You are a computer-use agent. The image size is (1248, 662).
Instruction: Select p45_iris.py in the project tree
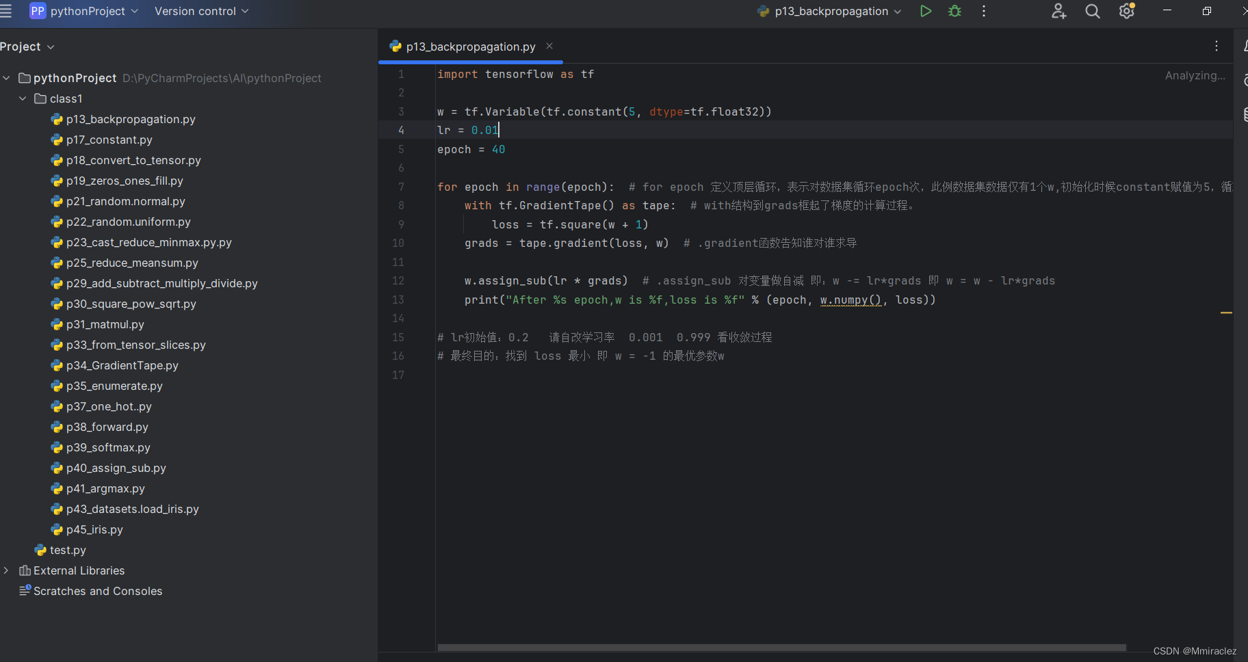coord(95,529)
